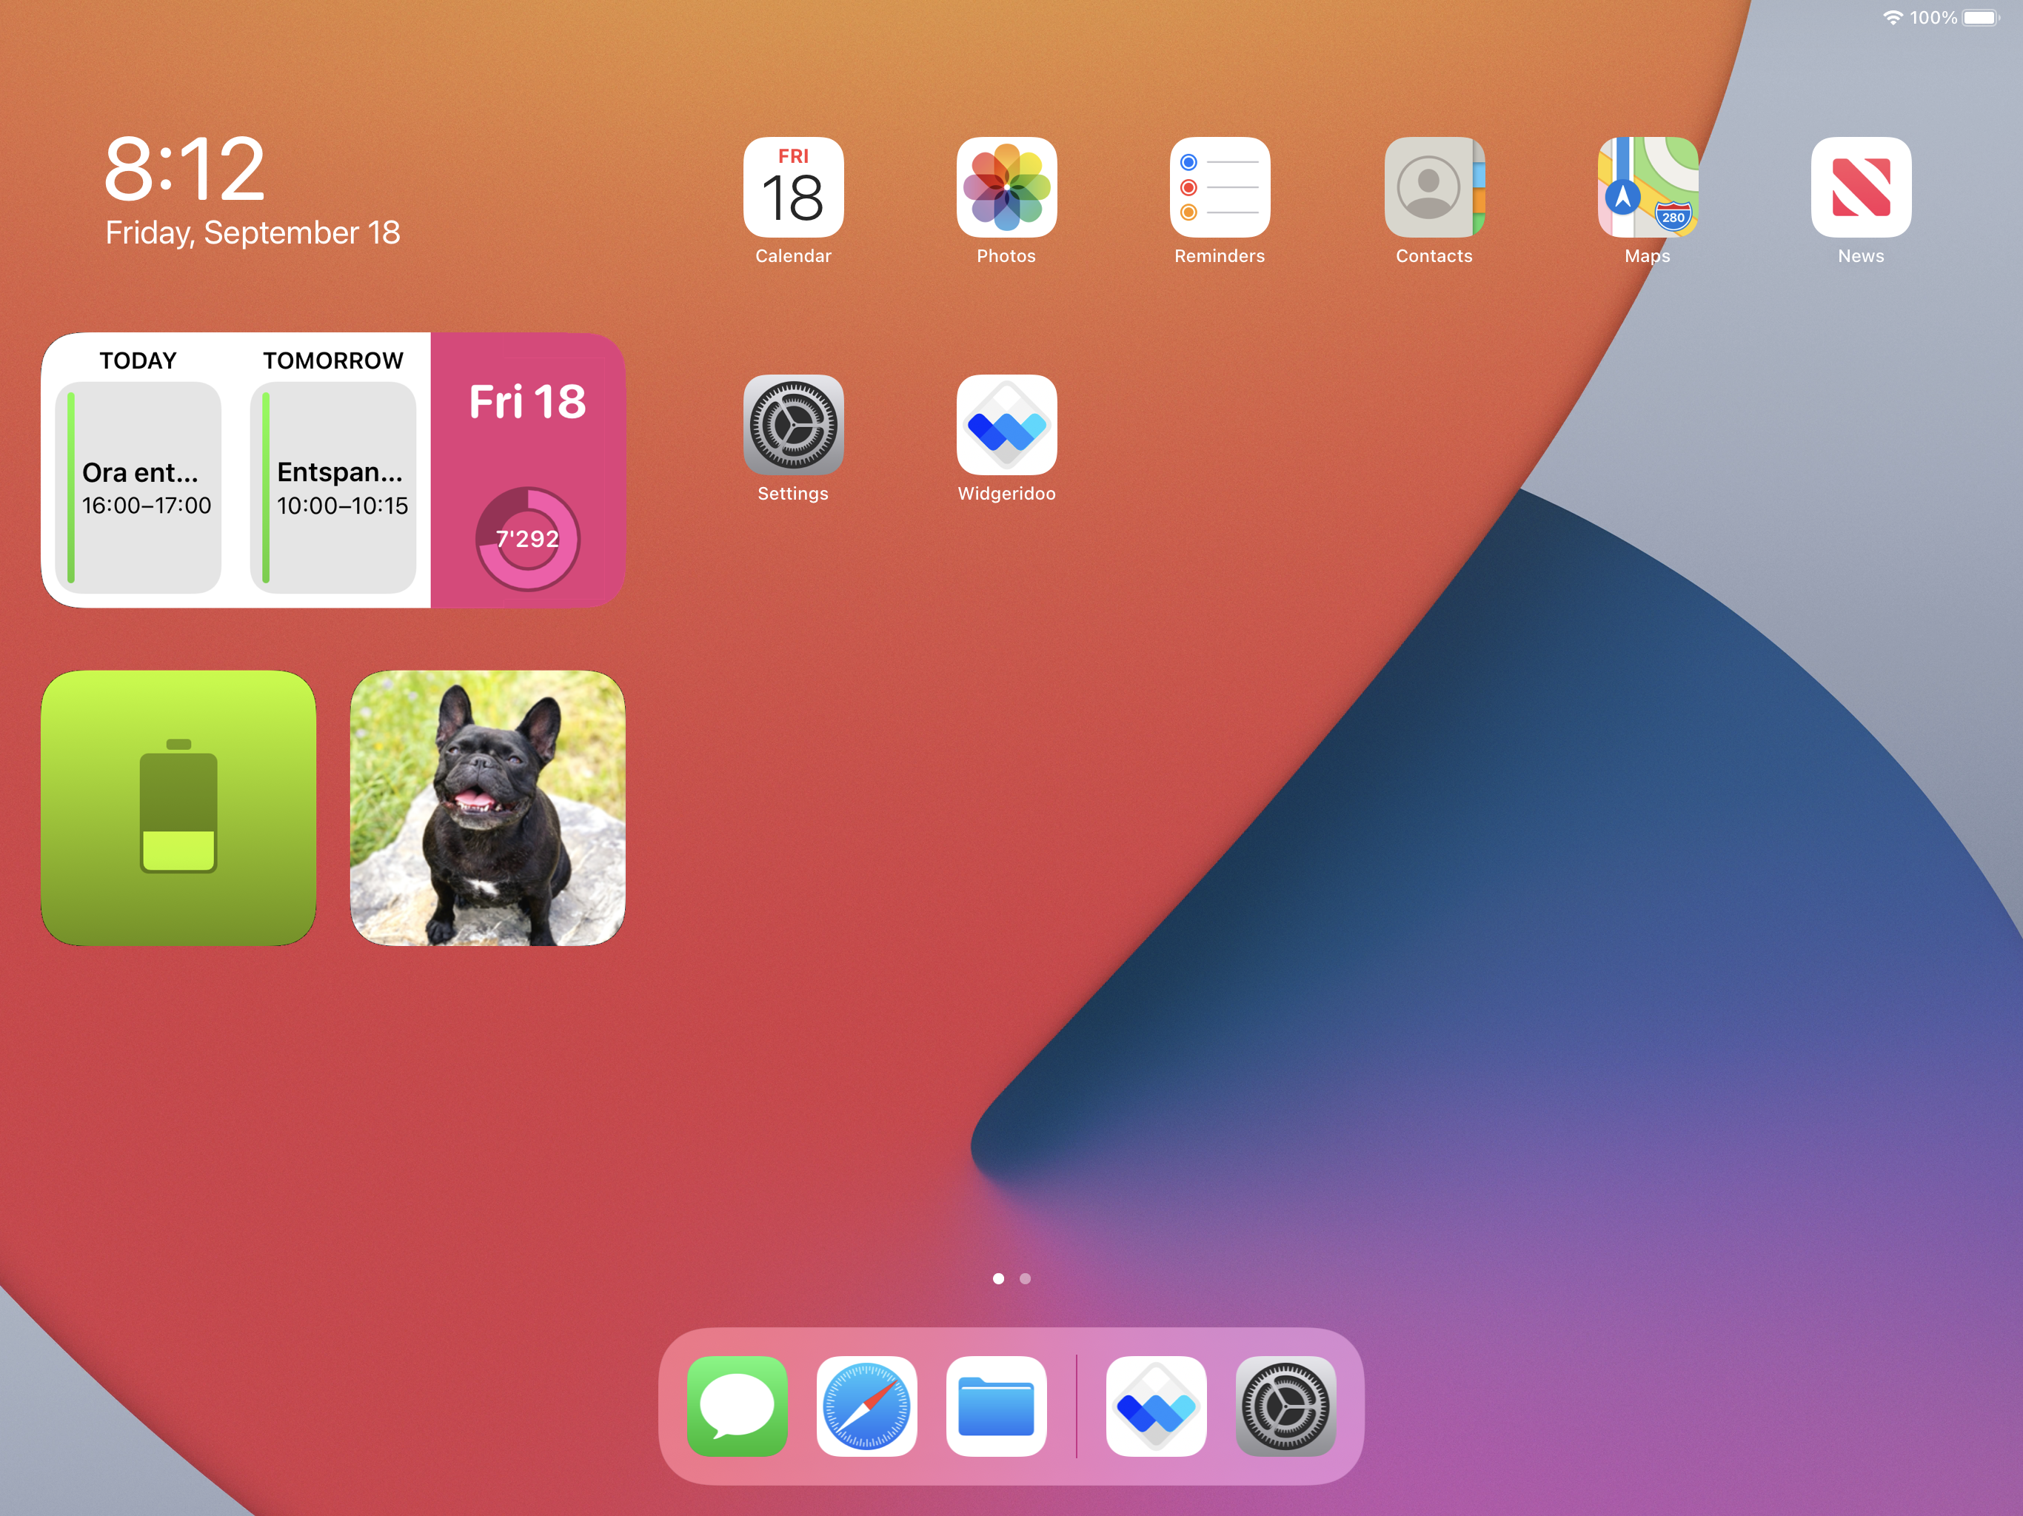Tap Widgeridoo icon in the dock
The width and height of the screenshot is (2023, 1516).
[1156, 1406]
